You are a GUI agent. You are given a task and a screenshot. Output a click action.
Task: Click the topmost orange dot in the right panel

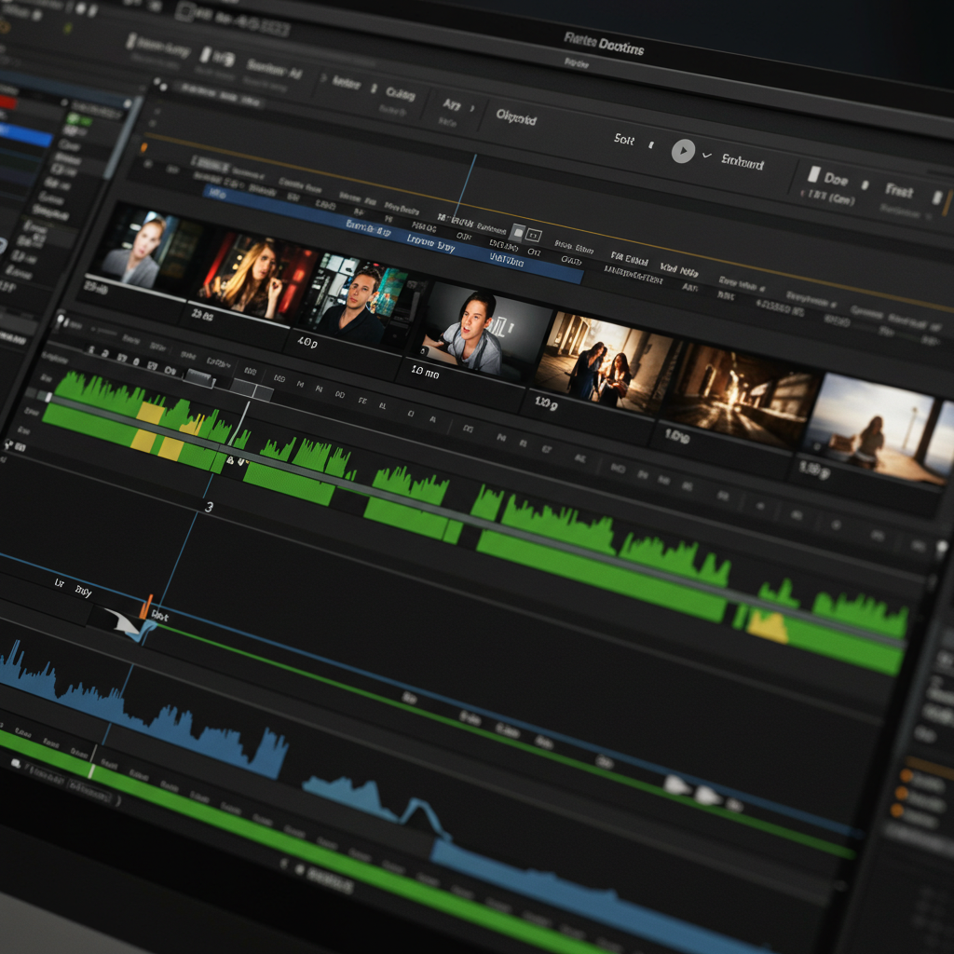(906, 776)
